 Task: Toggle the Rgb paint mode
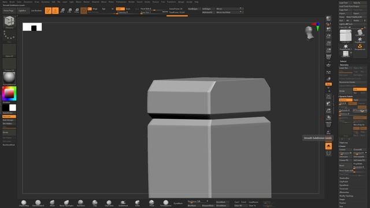[x=103, y=9]
